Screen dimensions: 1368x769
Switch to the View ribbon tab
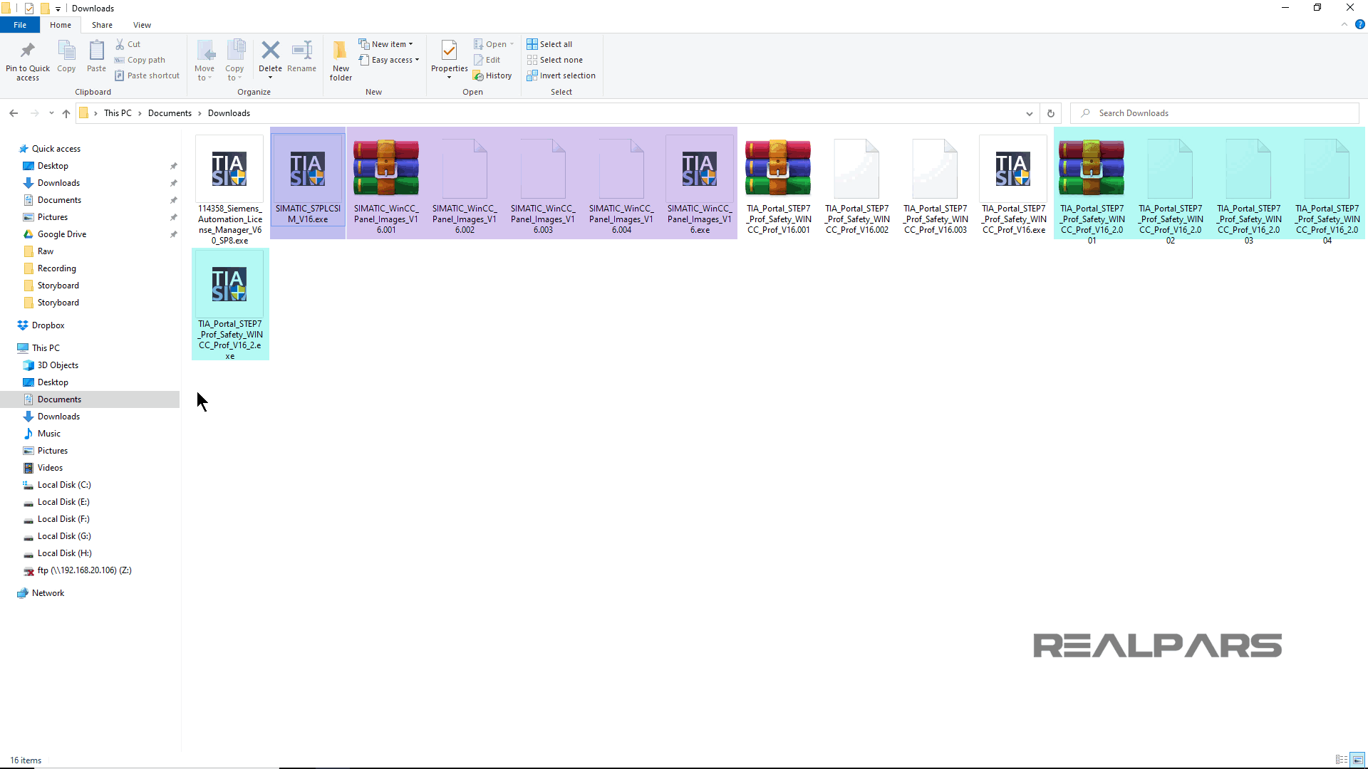click(142, 25)
